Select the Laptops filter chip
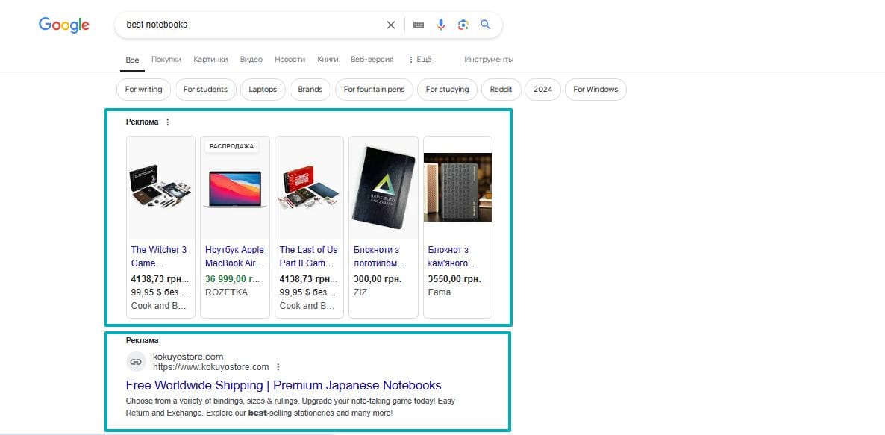This screenshot has width=885, height=435. point(263,89)
